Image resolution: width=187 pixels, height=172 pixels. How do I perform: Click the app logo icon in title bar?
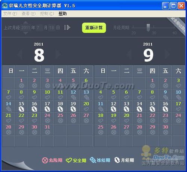[x=5, y=6]
